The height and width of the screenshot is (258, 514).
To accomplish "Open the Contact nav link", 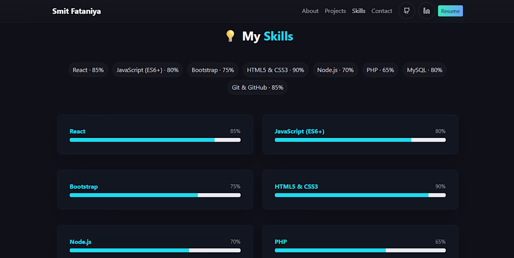I will (x=382, y=11).
